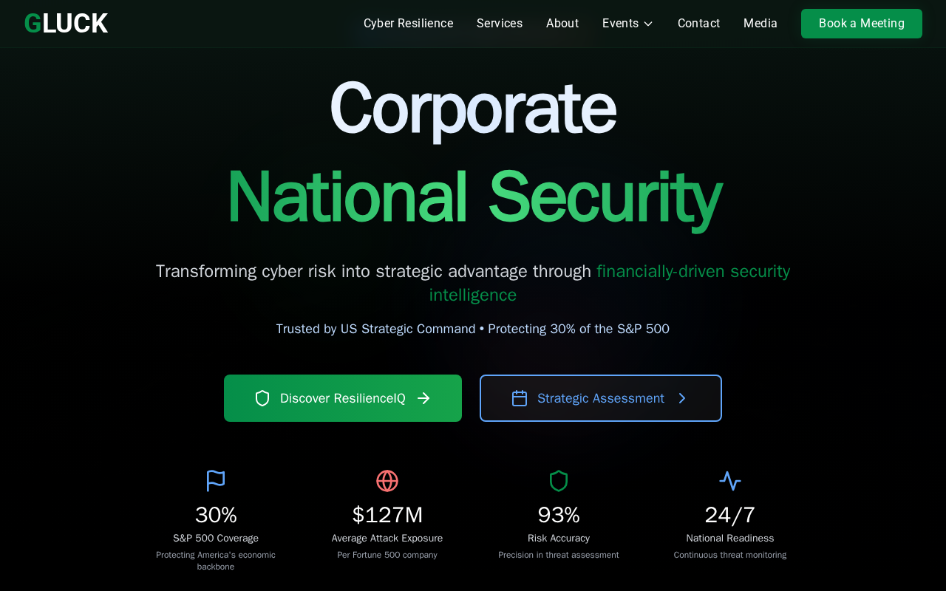This screenshot has width=946, height=591.
Task: Click the Average Attack Exposure stat label
Action: (387, 539)
